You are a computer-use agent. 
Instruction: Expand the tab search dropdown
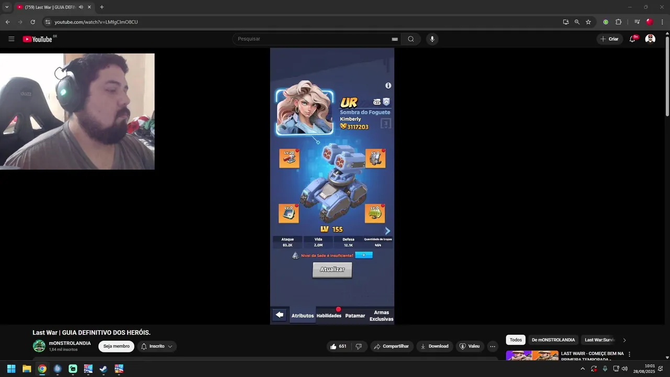pyautogui.click(x=7, y=7)
